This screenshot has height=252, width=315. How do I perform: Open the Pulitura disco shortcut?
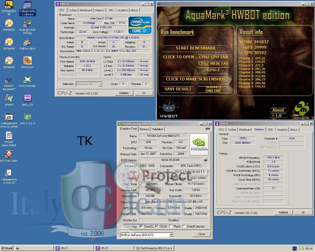tap(27, 44)
